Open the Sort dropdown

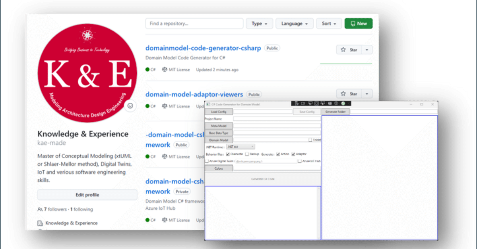pos(329,24)
